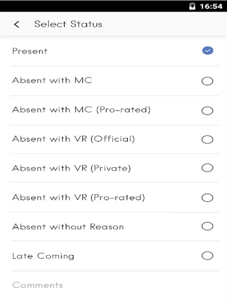The height and width of the screenshot is (303, 227).
Task: Tap the Absent with MC (Pro-rated) text
Action: pos(81,110)
